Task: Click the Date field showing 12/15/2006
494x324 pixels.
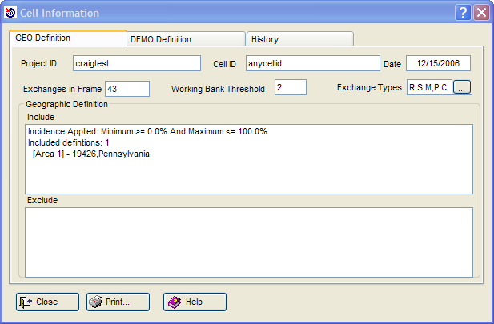Action: [x=438, y=64]
